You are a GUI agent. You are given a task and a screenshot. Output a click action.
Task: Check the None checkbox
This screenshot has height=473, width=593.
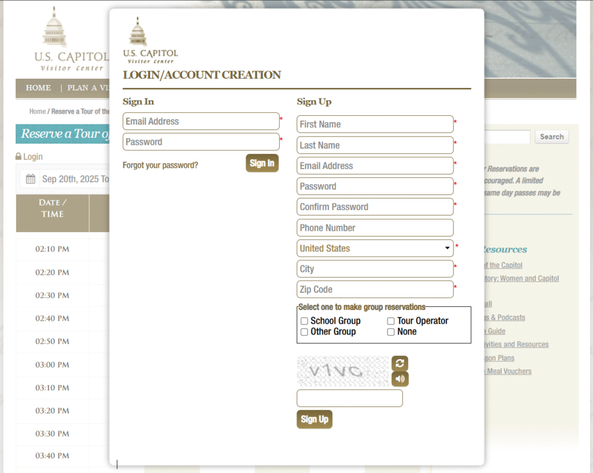391,332
